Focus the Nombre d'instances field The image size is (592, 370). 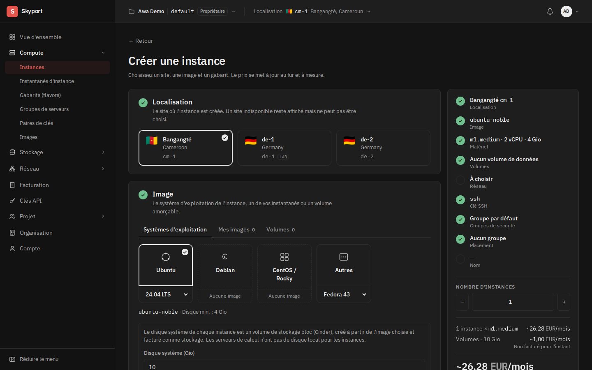tap(513, 302)
